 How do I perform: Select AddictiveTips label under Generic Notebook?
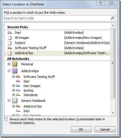[x=33, y=106]
